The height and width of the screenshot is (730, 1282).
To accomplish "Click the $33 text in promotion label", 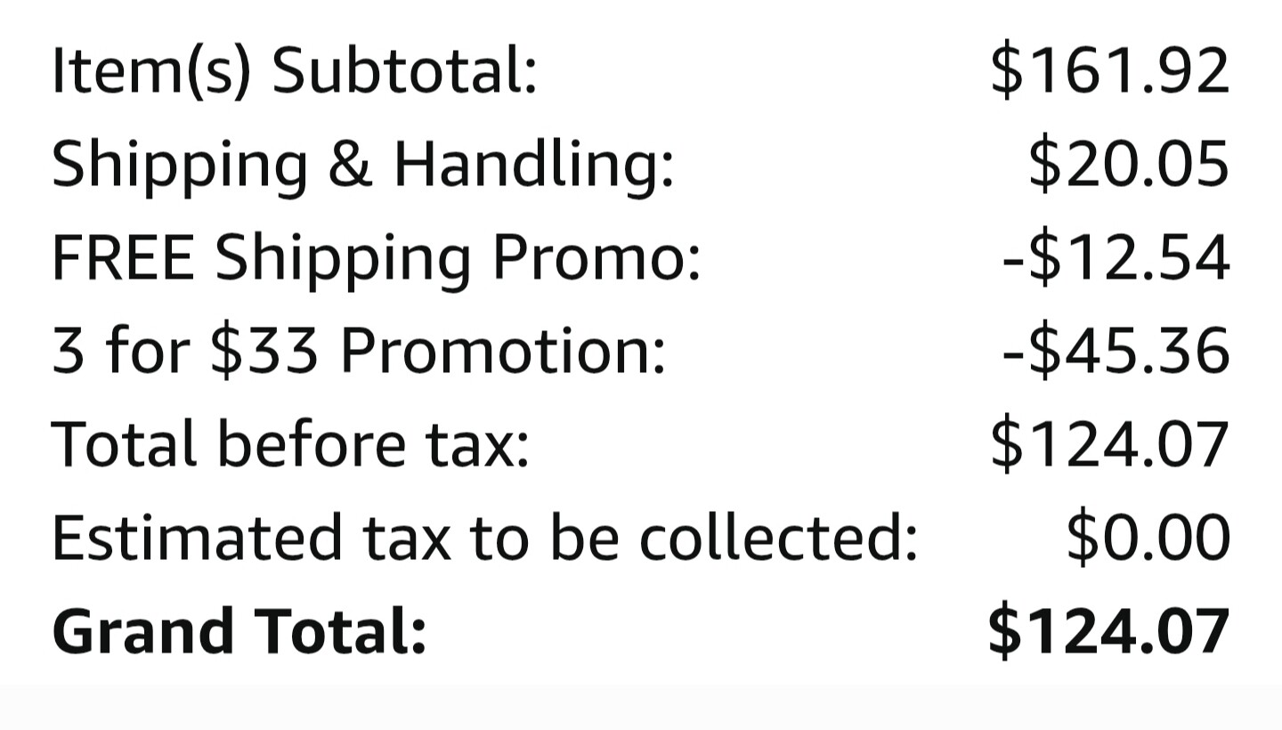I will click(264, 351).
